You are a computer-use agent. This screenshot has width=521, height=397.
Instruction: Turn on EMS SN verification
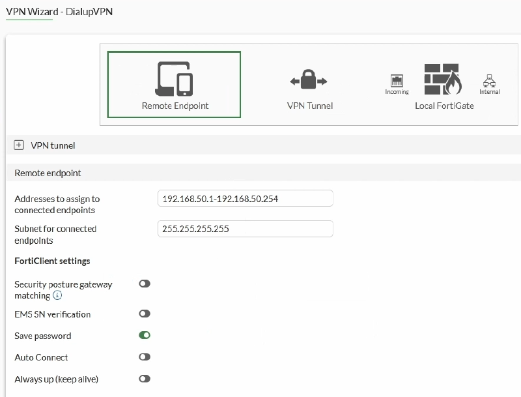click(145, 314)
